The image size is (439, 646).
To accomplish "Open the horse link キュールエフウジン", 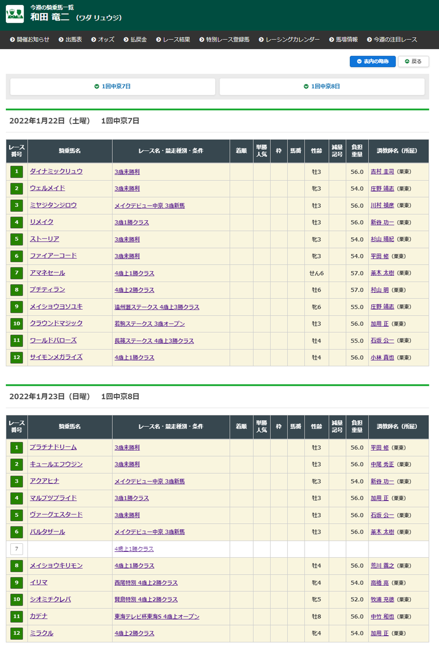I will [56, 464].
